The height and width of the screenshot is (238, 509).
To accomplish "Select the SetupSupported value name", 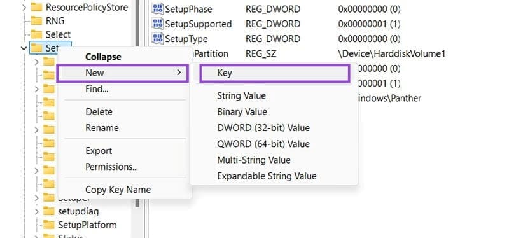I will pyautogui.click(x=199, y=24).
